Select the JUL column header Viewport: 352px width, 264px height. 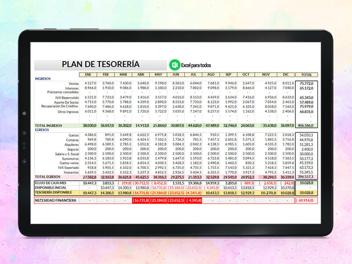pyautogui.click(x=193, y=74)
